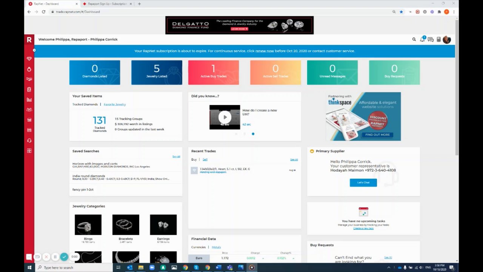
Task: Select the third carousel dot under the video
Action: [x=253, y=134]
